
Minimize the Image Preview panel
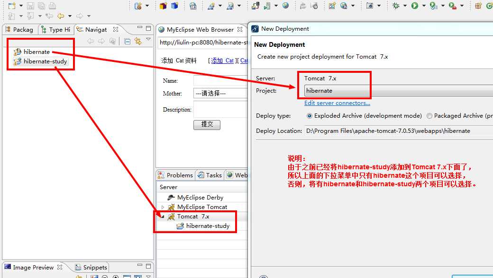pos(140,266)
